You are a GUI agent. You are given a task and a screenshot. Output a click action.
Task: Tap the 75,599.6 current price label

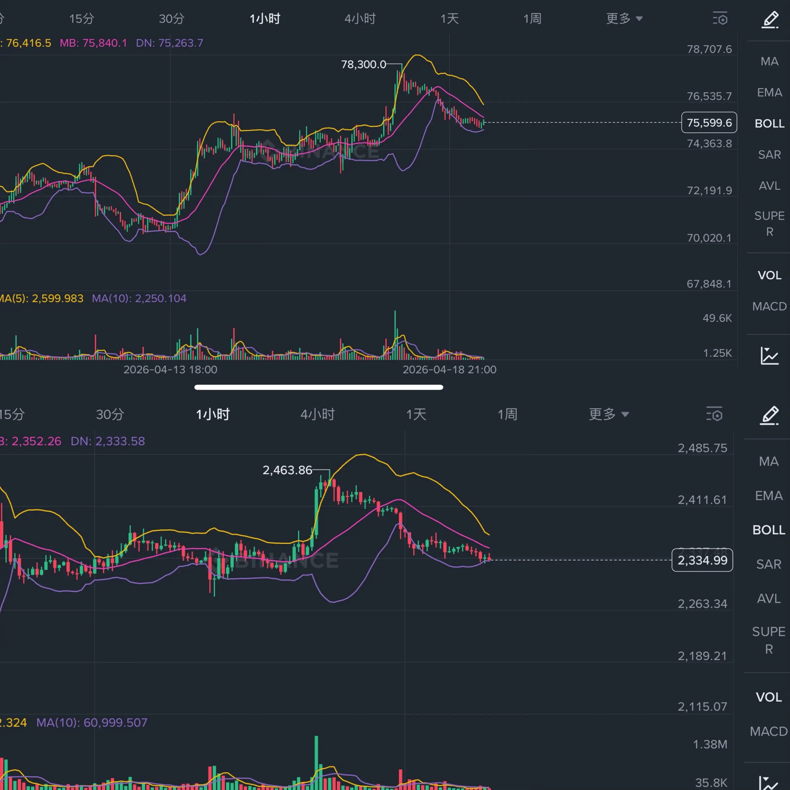(x=709, y=122)
